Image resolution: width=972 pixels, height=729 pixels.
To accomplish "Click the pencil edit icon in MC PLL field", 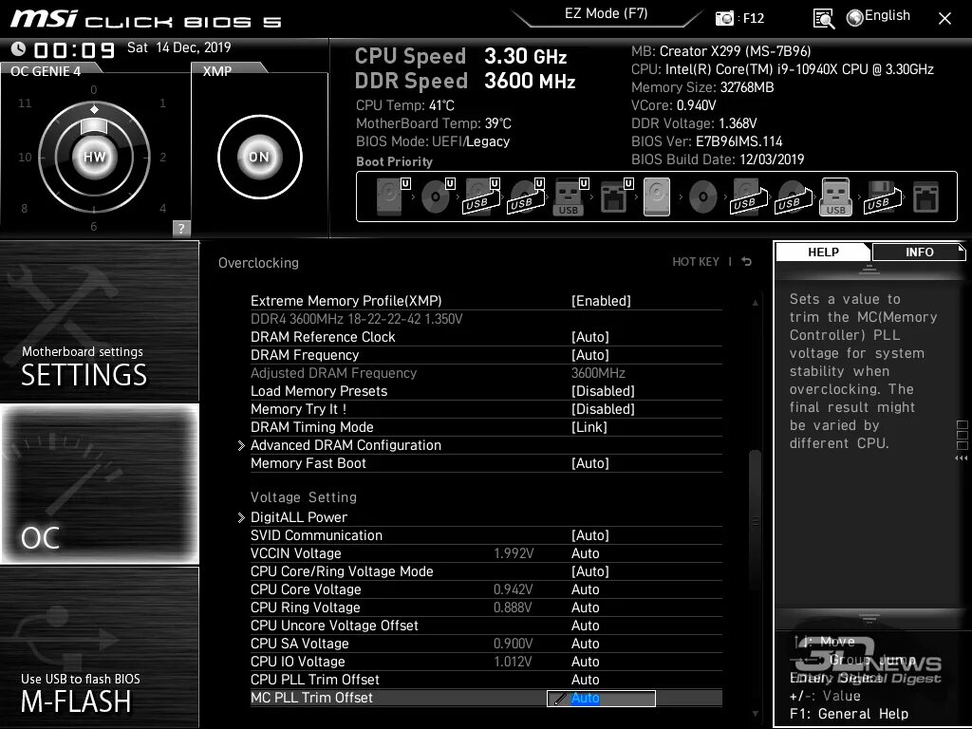I will point(560,699).
